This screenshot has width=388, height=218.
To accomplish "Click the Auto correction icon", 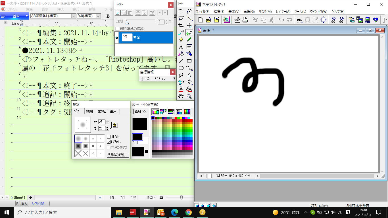I will pyautogui.click(x=368, y=20).
